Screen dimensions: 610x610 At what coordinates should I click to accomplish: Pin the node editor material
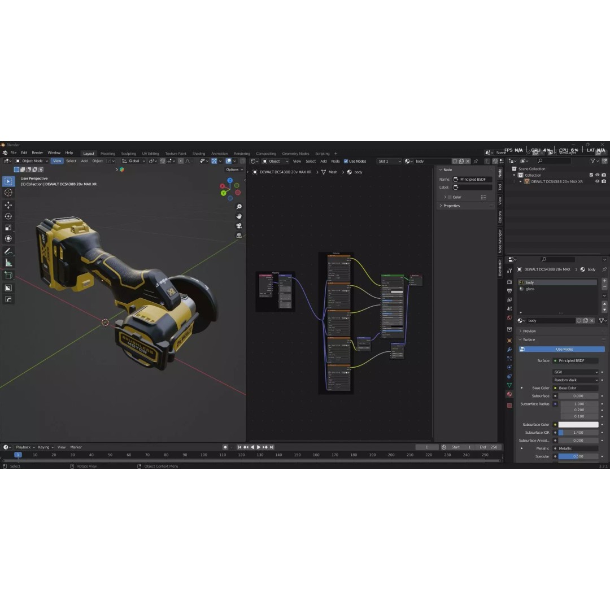pos(476,161)
